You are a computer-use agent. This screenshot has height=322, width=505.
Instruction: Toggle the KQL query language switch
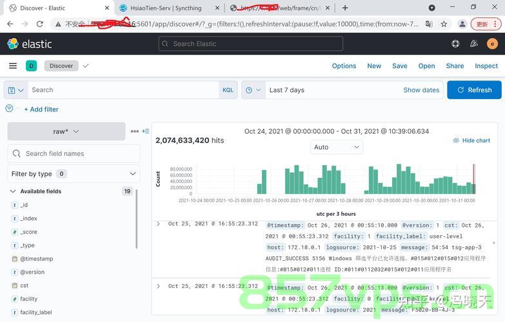pyautogui.click(x=228, y=90)
